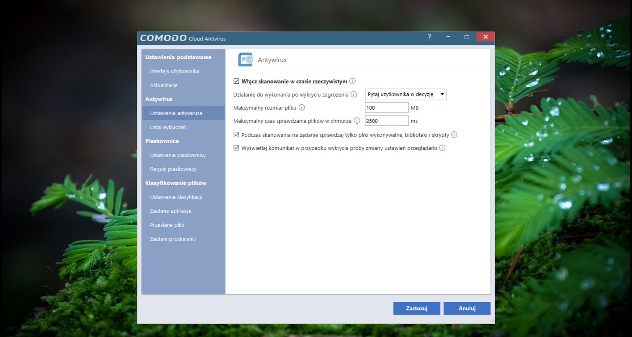
Task: Toggle browser settings change alert checkbox
Action: pos(236,148)
